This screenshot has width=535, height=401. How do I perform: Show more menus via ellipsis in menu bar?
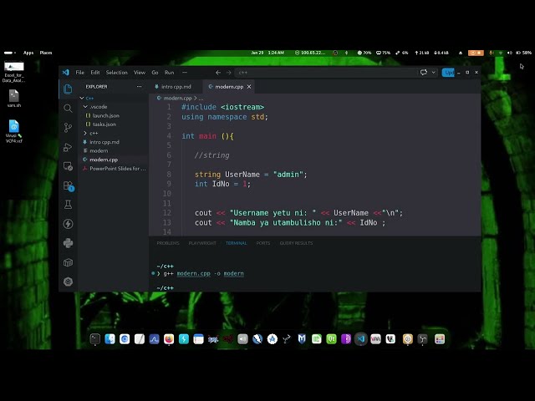click(185, 73)
